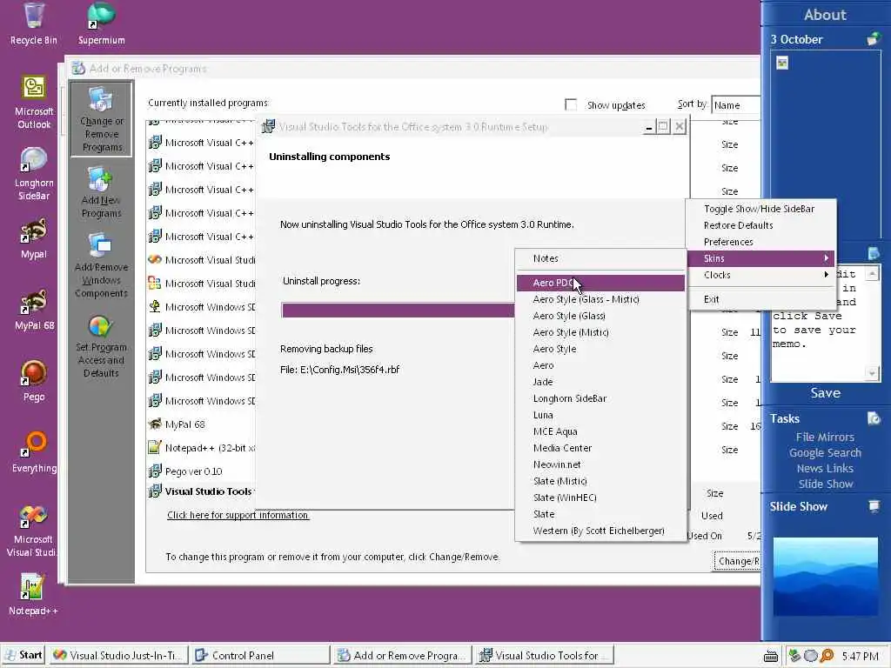Click here for support information link

(x=238, y=515)
